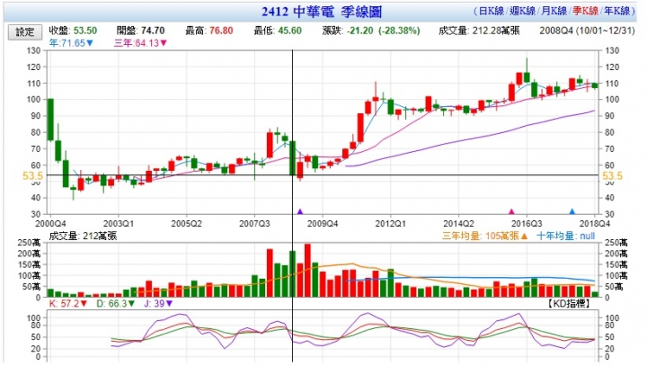This screenshot has width=647, height=366.
Task: Select the 季K線 quarterly chart link
Action: pyautogui.click(x=585, y=11)
